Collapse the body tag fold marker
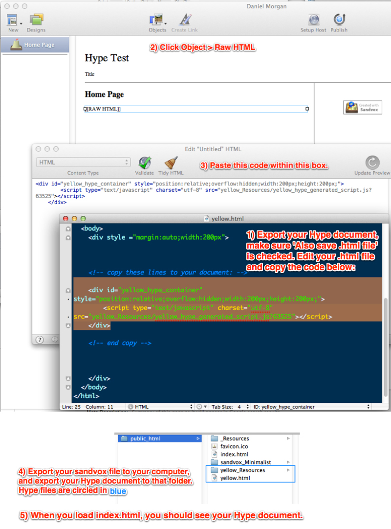 [x=68, y=229]
